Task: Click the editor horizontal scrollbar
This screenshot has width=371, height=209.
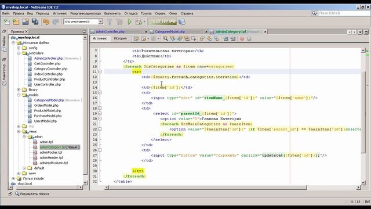Action: (208, 188)
